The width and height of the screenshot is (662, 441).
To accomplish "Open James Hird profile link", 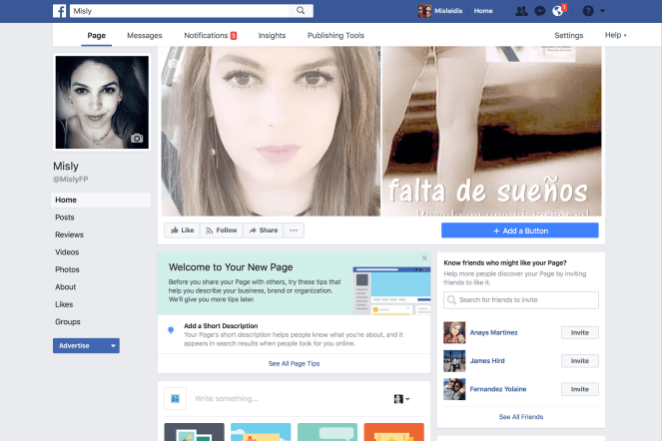I will [x=487, y=361].
